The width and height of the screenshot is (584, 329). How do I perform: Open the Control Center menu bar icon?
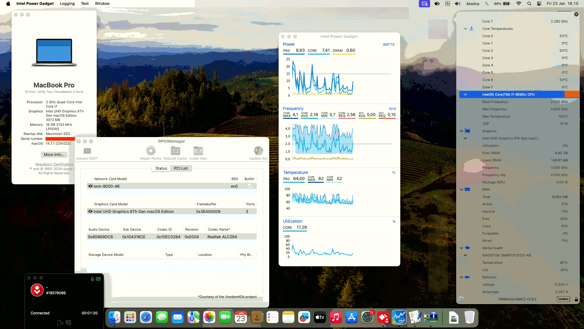coord(539,4)
